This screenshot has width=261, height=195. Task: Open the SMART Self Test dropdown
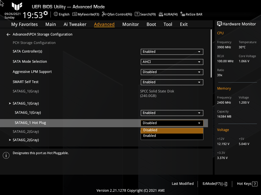point(172,82)
